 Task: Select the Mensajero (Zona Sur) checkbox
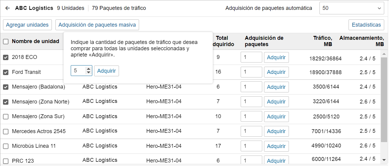coord(6,117)
